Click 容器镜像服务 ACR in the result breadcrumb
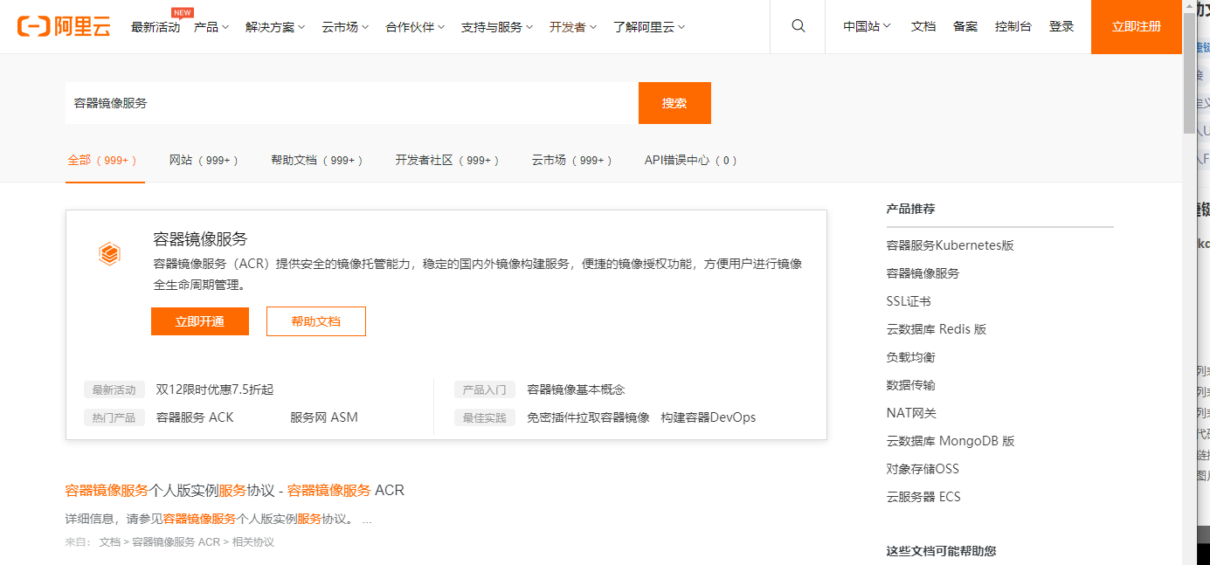This screenshot has width=1210, height=565. click(176, 542)
